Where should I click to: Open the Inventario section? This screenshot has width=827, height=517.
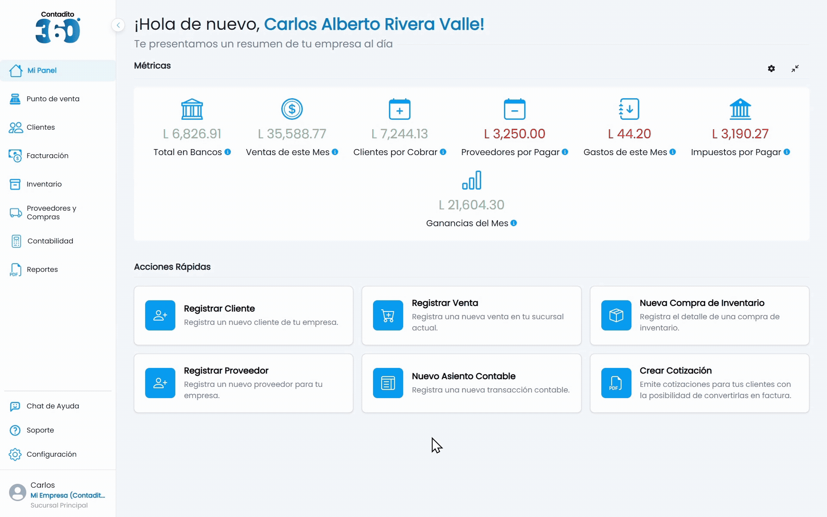(58, 184)
